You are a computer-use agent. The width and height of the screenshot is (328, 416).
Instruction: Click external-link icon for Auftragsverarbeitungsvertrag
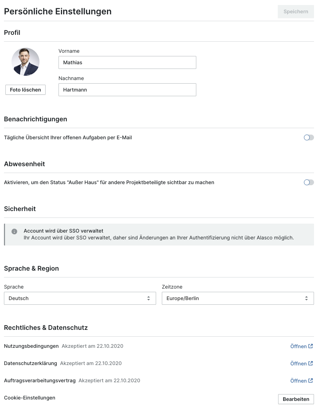click(310, 380)
